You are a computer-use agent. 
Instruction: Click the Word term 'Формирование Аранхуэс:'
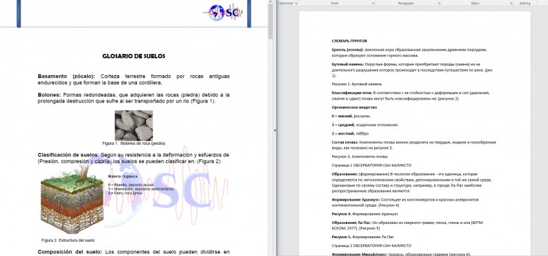(356, 200)
